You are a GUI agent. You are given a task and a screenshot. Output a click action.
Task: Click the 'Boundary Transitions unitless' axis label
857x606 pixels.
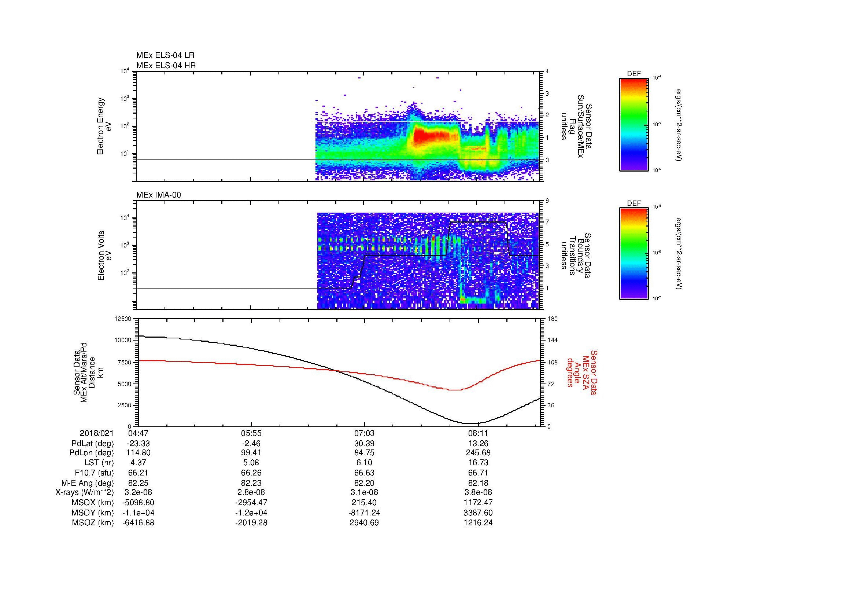(x=577, y=256)
